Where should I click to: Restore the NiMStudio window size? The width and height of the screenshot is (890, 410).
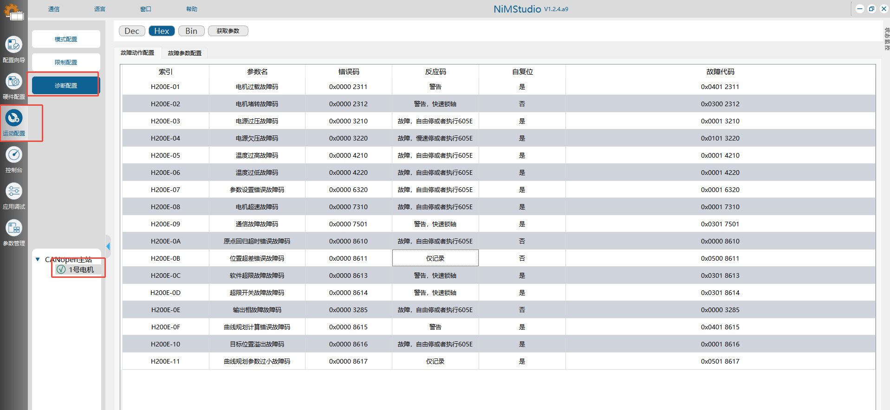click(872, 8)
